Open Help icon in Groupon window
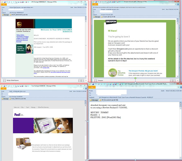Screen dimensions: 182x161 pos(178,4)
